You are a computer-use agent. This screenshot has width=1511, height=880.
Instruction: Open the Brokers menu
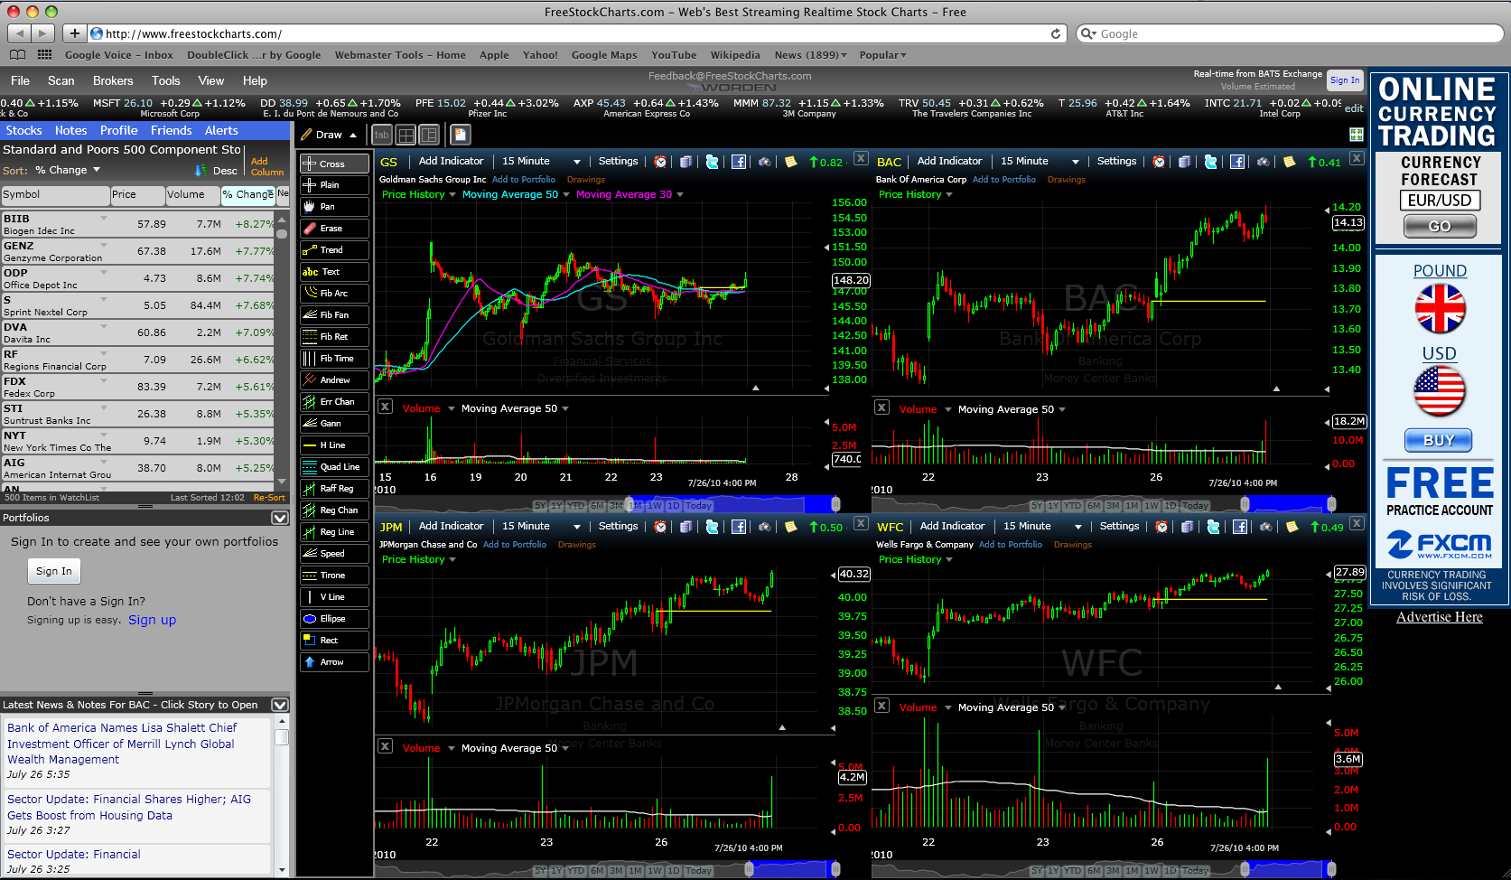click(x=113, y=80)
